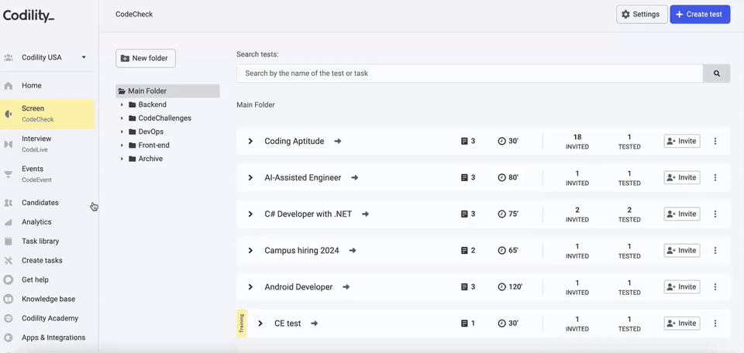Screen dimensions: 744x353
Task: Expand the C# Developer with .NET row
Action: click(x=250, y=214)
